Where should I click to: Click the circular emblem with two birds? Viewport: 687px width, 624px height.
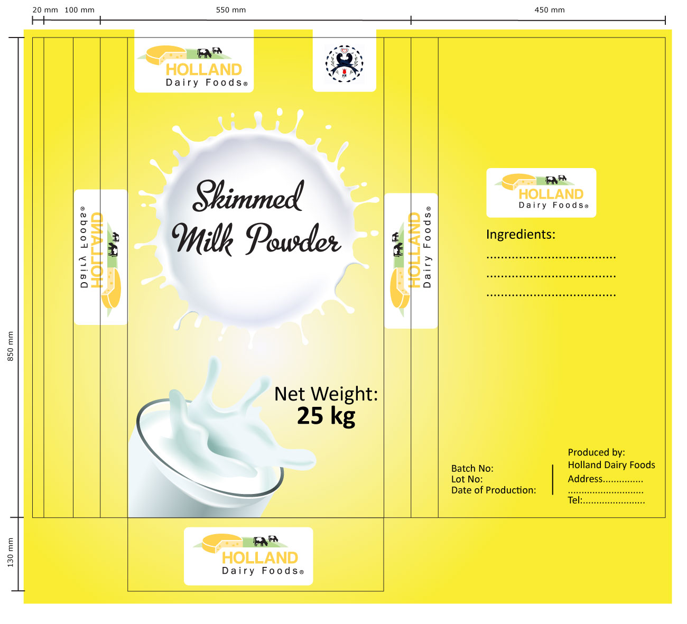click(344, 64)
